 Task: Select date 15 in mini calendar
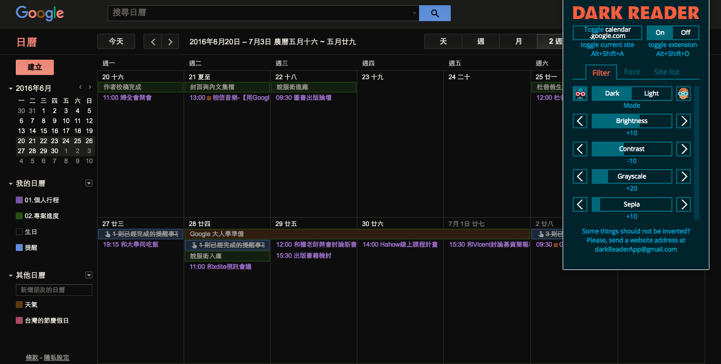(43, 131)
